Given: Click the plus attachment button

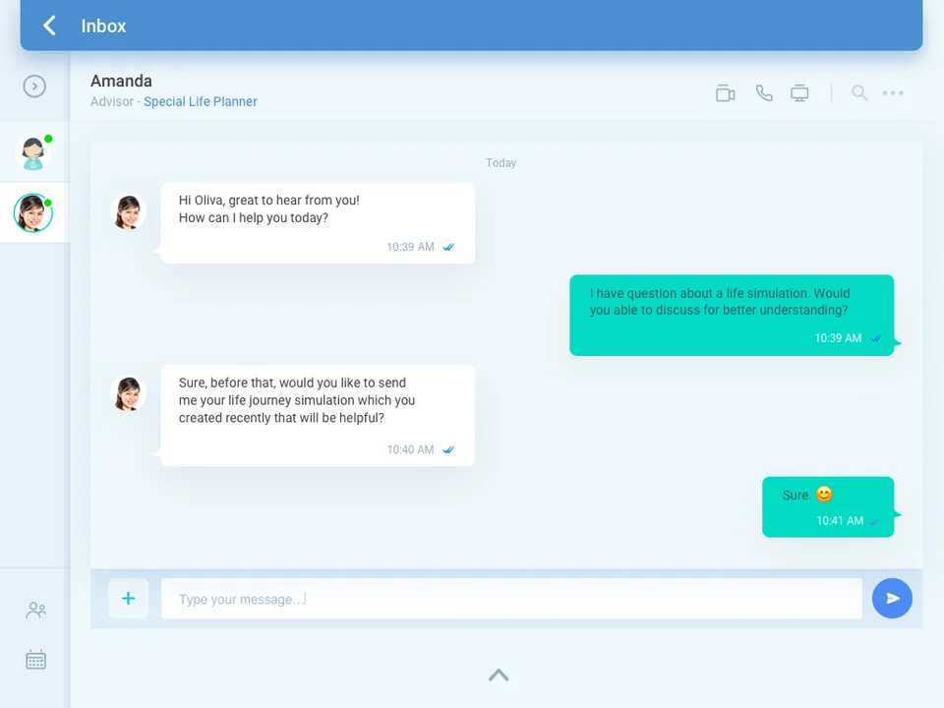Looking at the screenshot, I should pyautogui.click(x=128, y=599).
